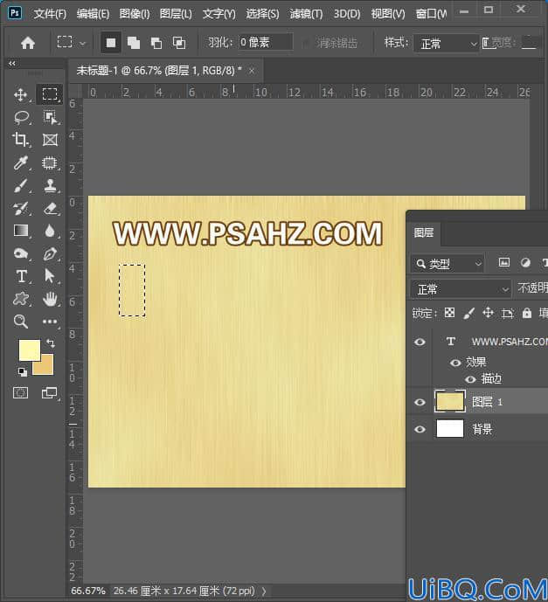Toggle Quick Mask mode
The height and width of the screenshot is (602, 548).
[x=20, y=393]
